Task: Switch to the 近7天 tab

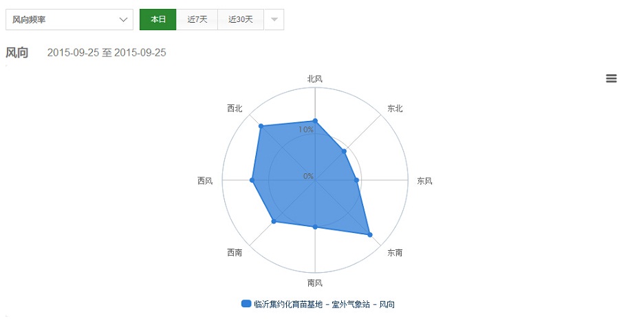Action: point(197,19)
